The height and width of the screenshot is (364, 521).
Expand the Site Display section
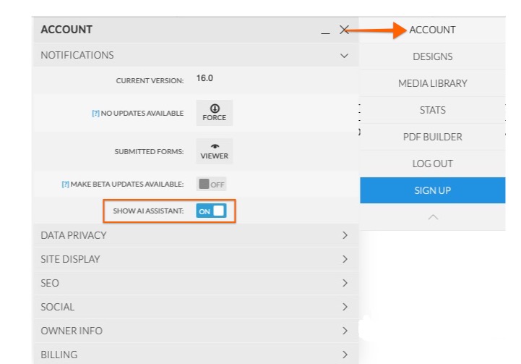(195, 259)
